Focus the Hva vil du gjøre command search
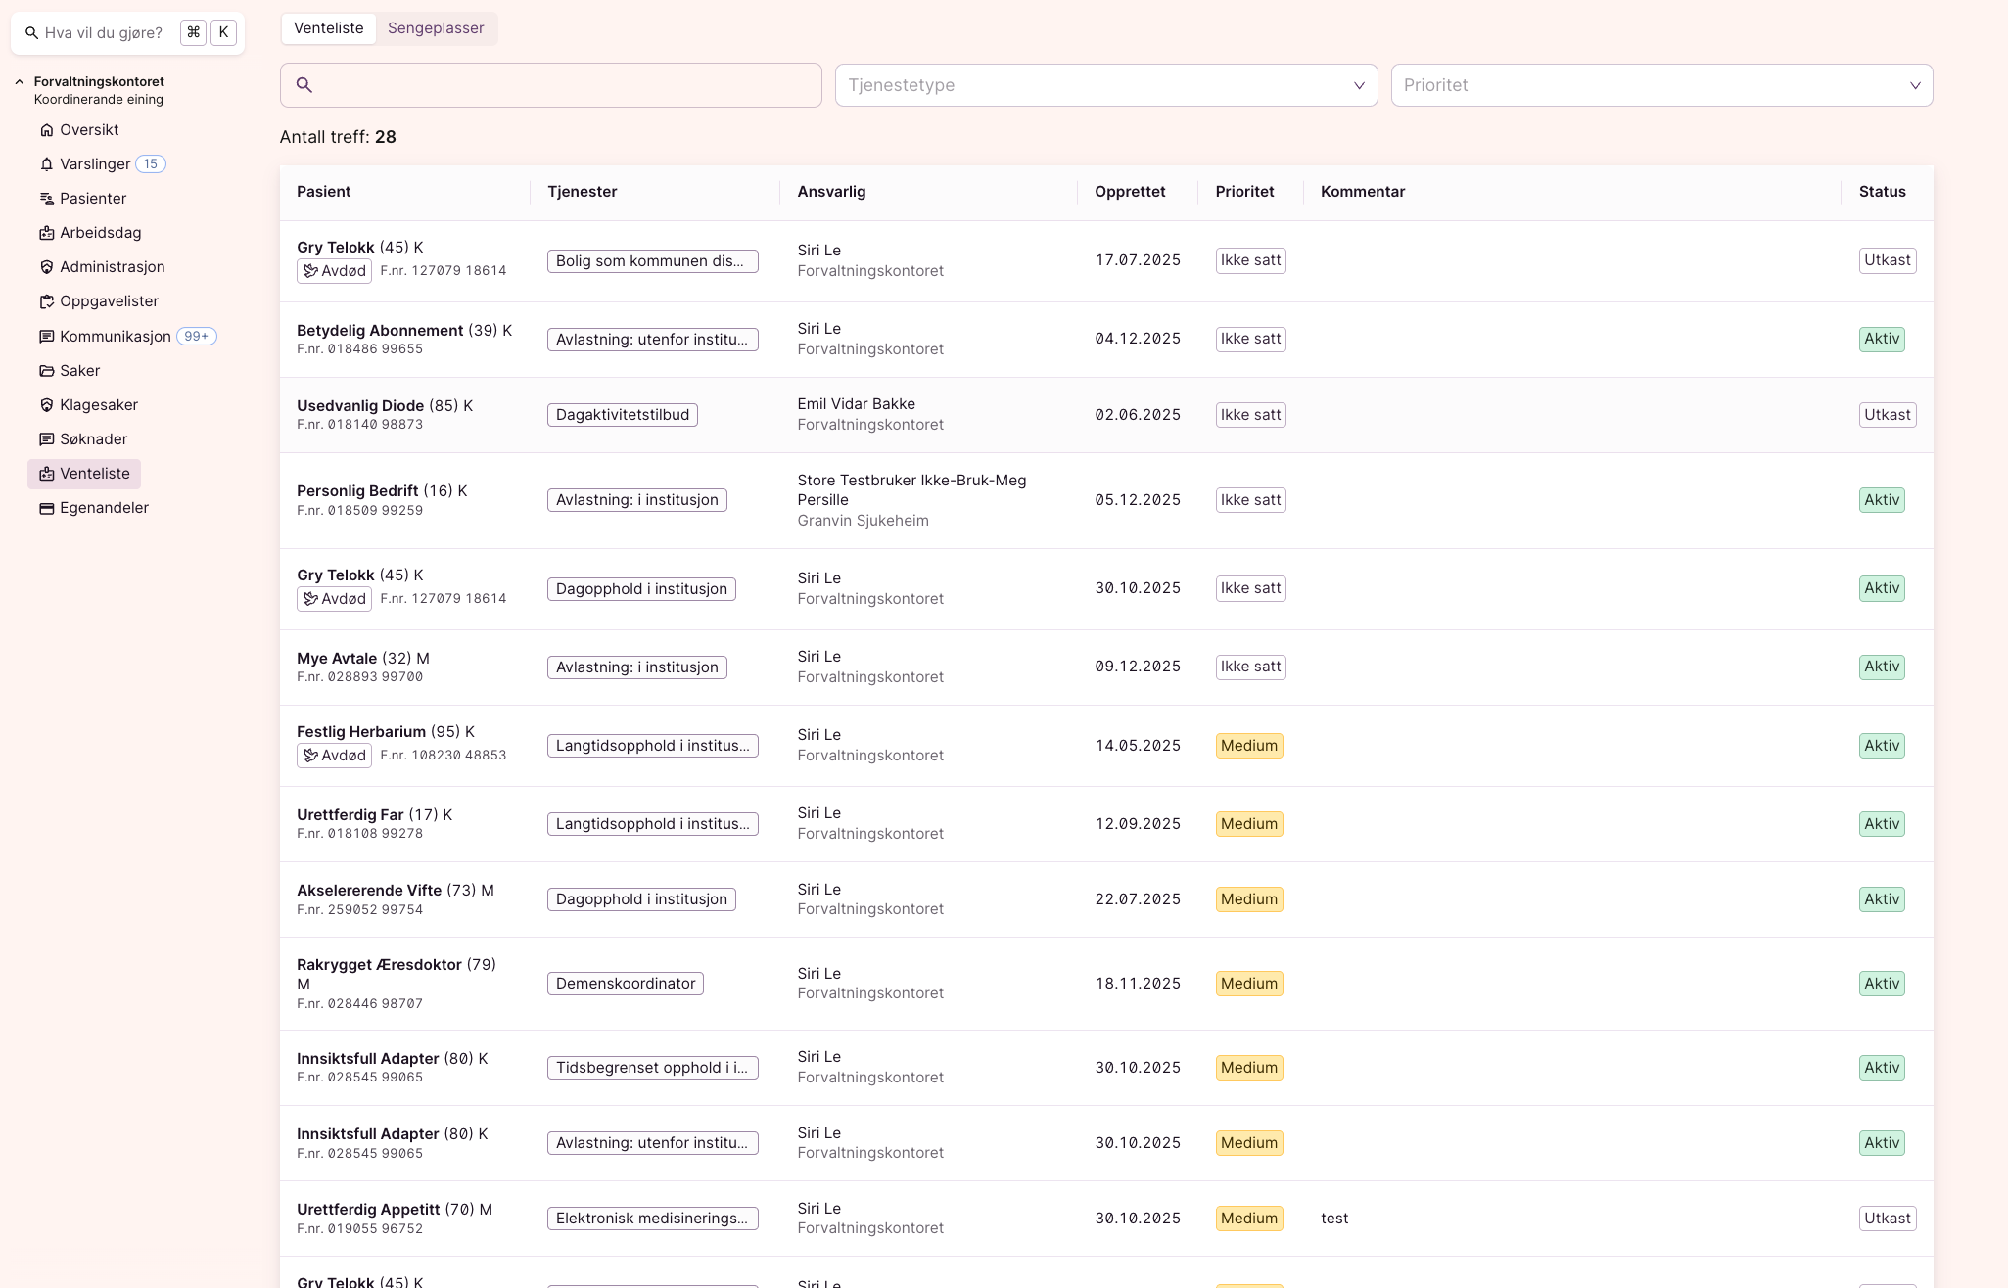 point(104,33)
